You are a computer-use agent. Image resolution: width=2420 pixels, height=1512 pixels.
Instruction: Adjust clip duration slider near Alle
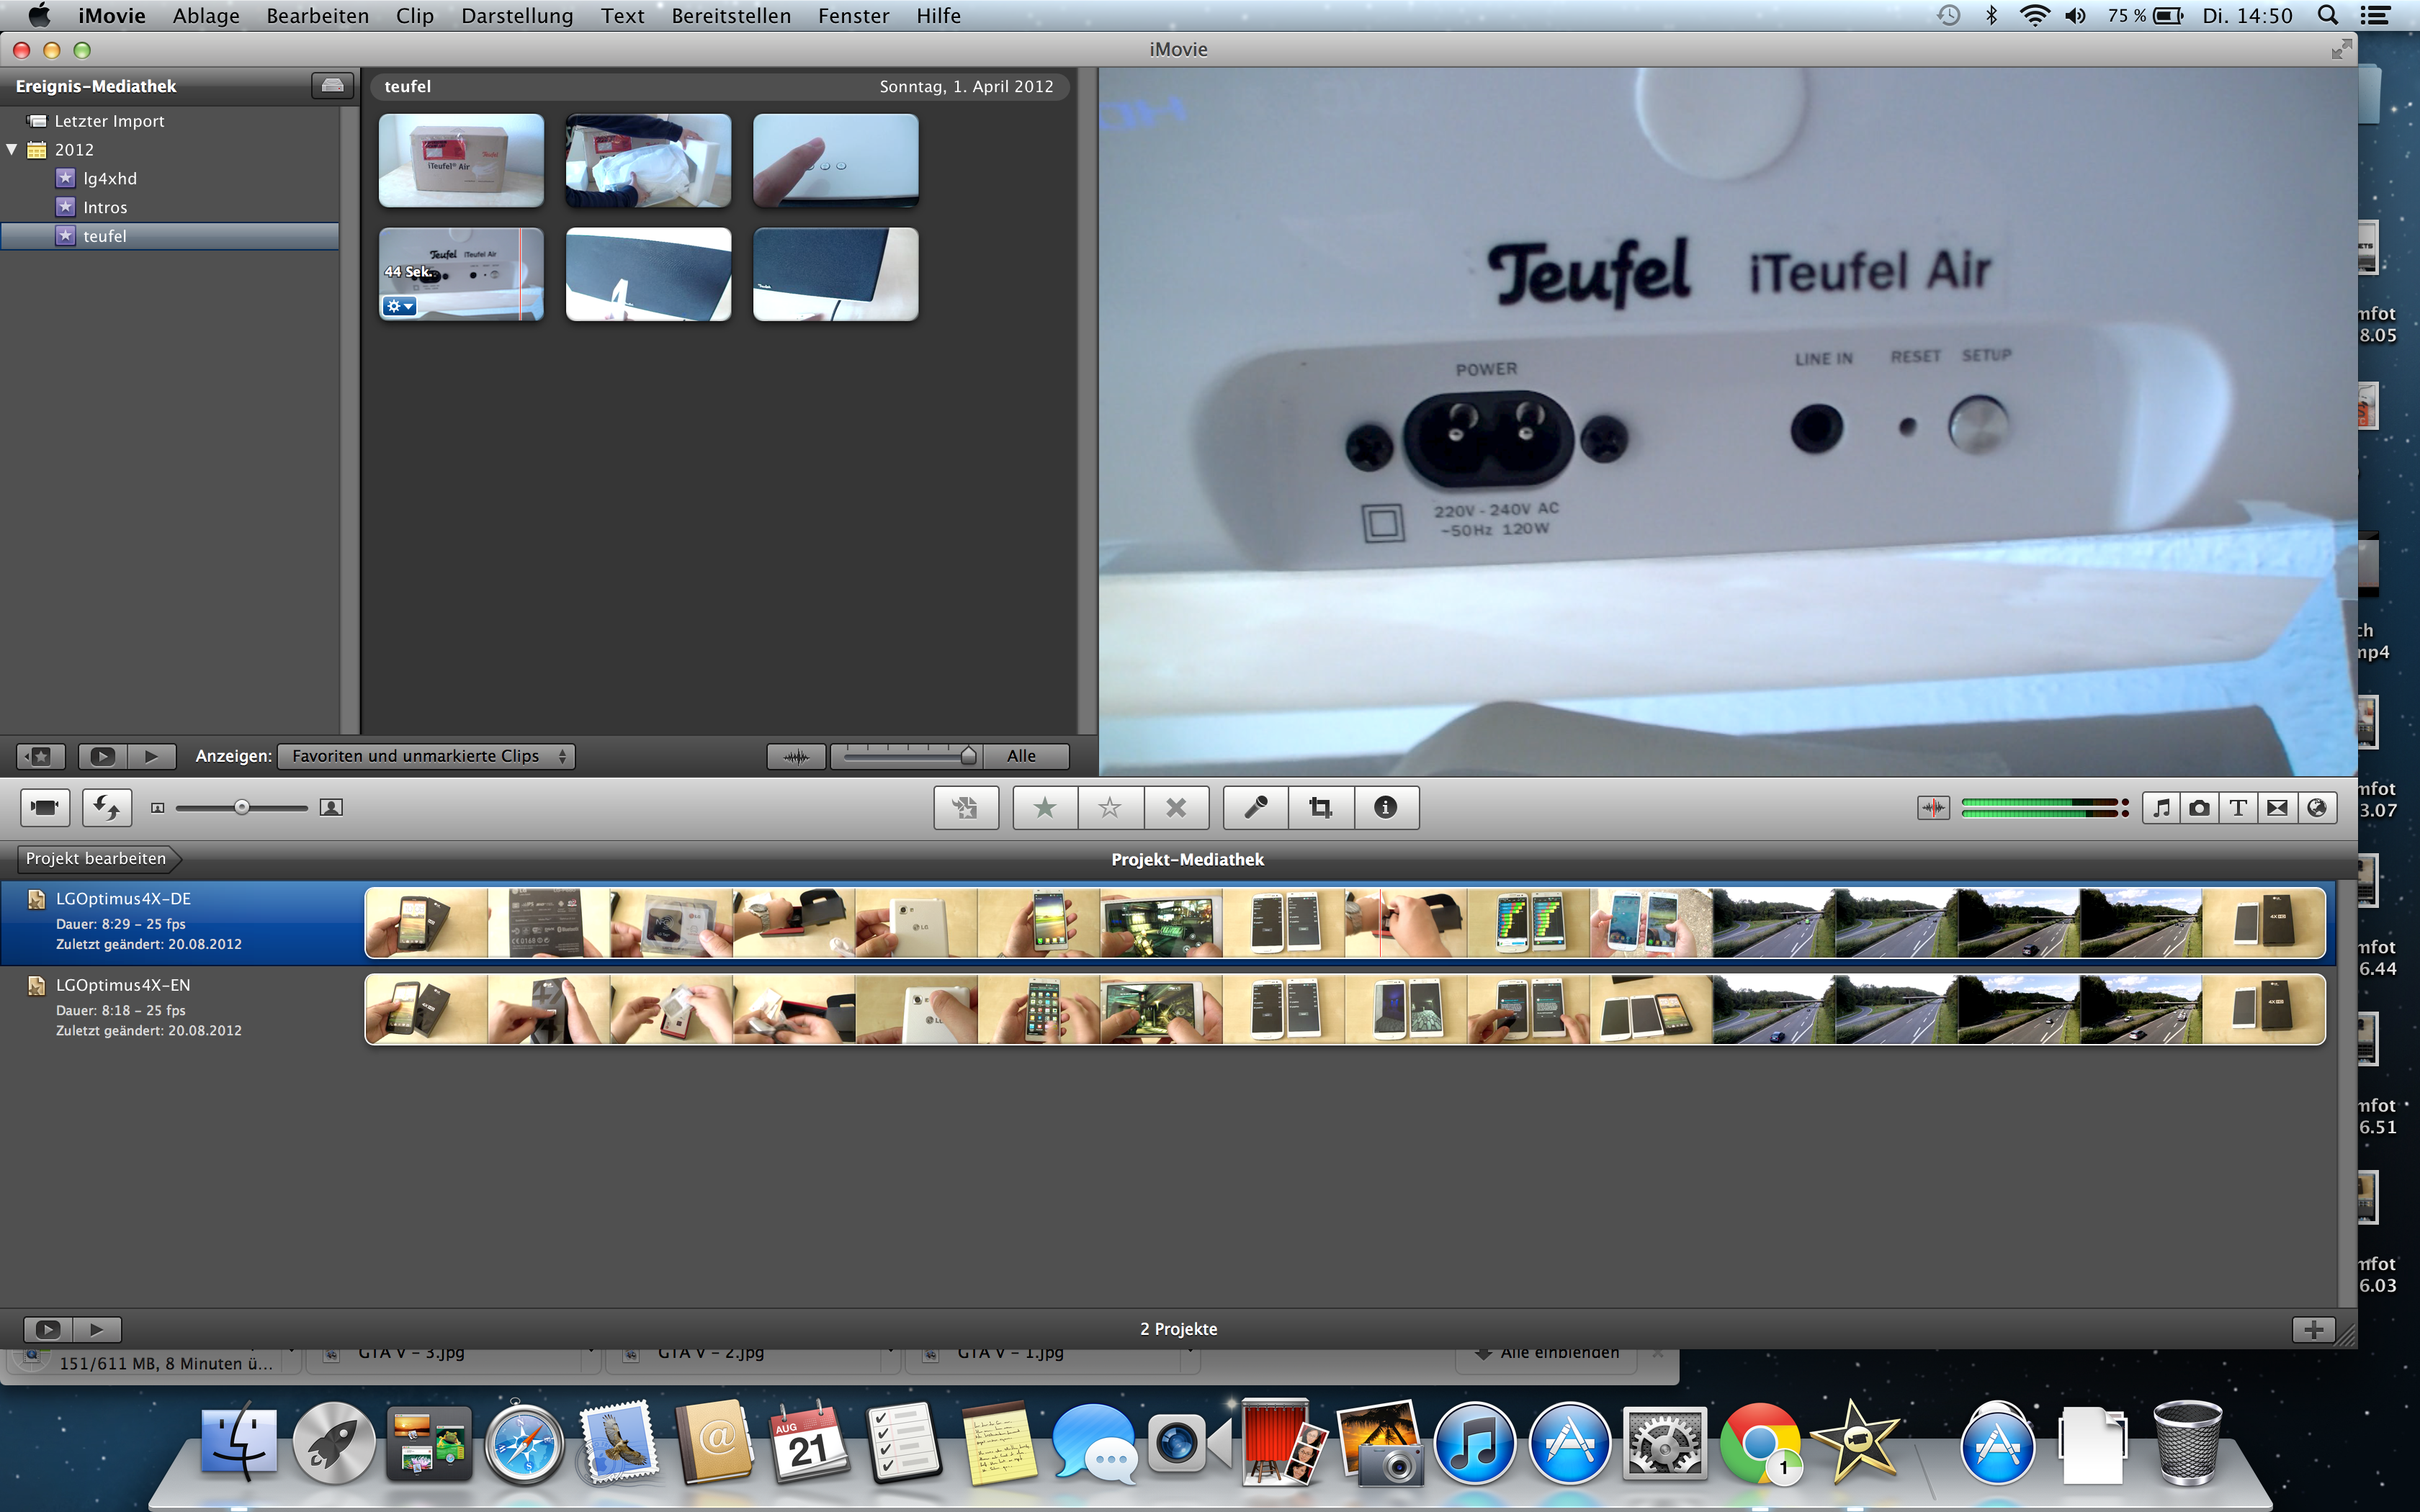[968, 756]
